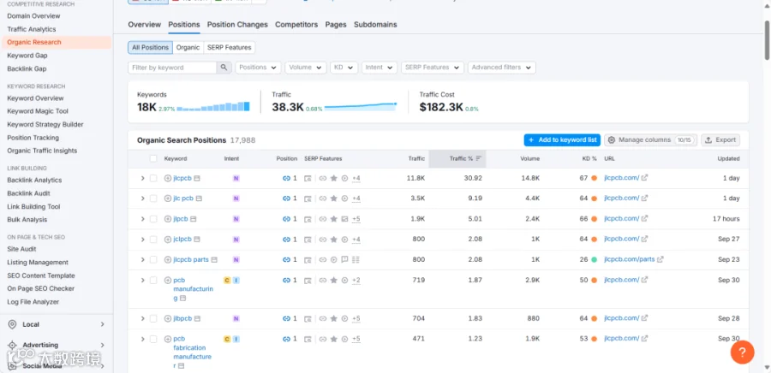Expand the jlcpcb row details chevron
Image resolution: width=771 pixels, height=373 pixels.
click(142, 178)
